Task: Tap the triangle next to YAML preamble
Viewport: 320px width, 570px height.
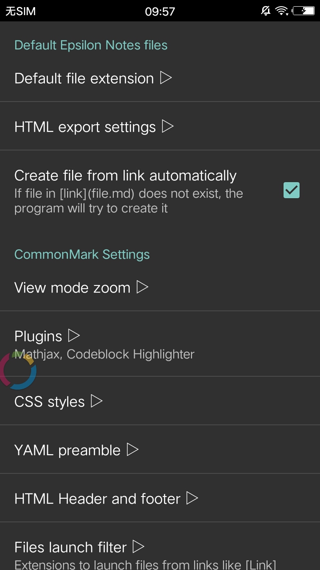Action: (x=132, y=449)
